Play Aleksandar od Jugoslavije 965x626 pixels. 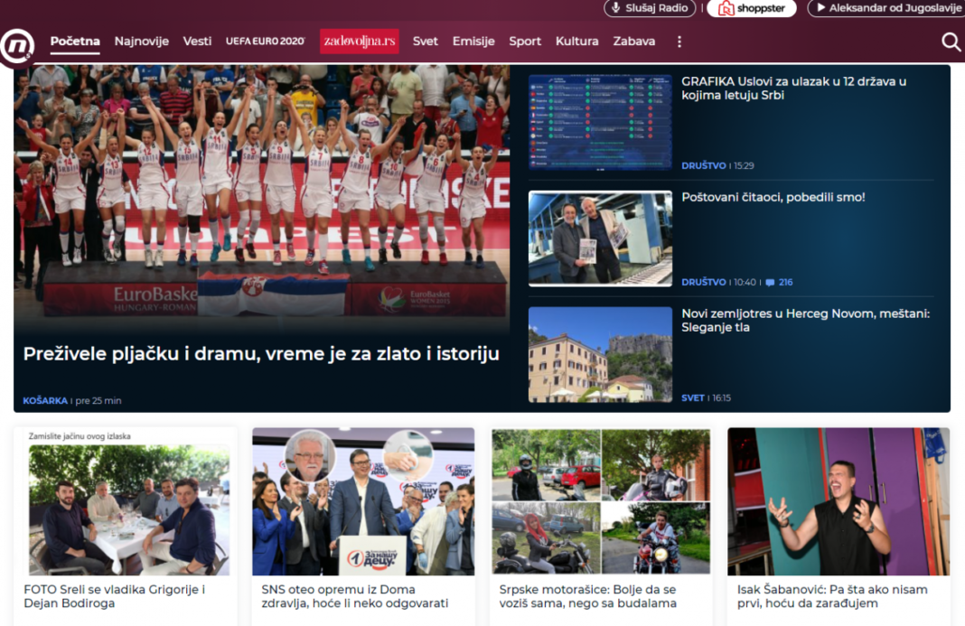(x=885, y=8)
